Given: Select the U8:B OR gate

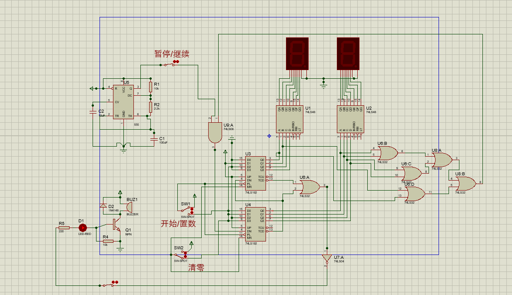Looking at the screenshot, I should pos(465,184).
